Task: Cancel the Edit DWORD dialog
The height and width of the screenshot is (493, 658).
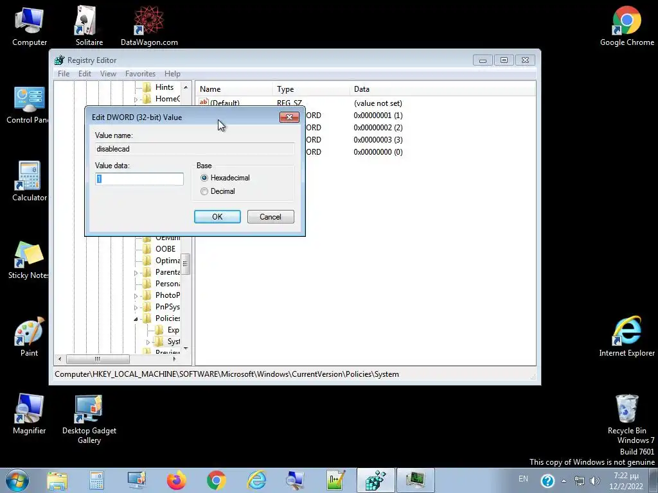Action: point(271,217)
